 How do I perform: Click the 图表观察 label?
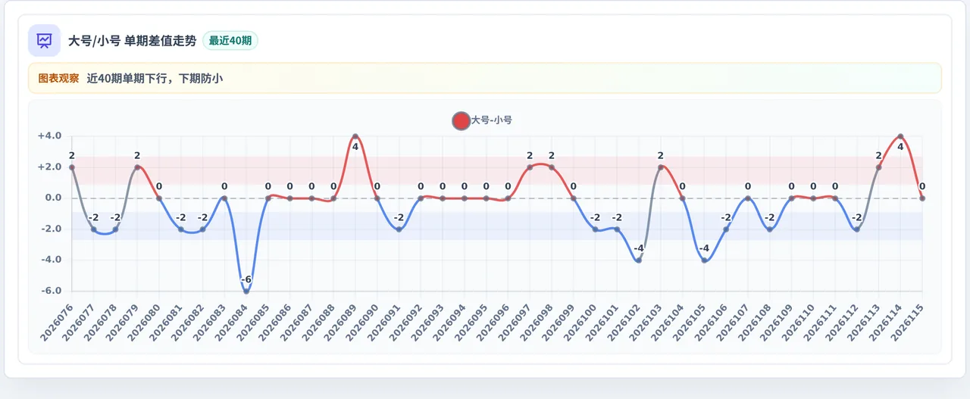pyautogui.click(x=58, y=78)
